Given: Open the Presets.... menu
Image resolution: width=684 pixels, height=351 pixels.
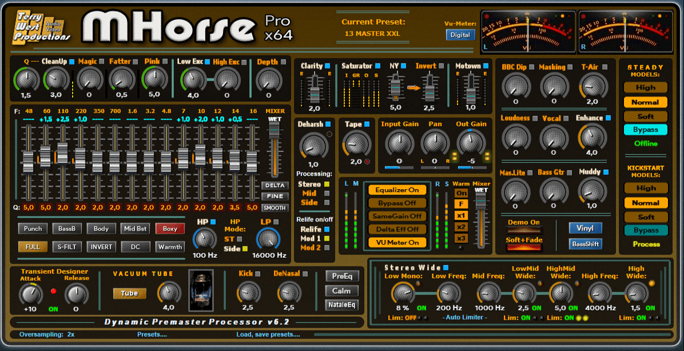Looking at the screenshot, I should [x=152, y=335].
